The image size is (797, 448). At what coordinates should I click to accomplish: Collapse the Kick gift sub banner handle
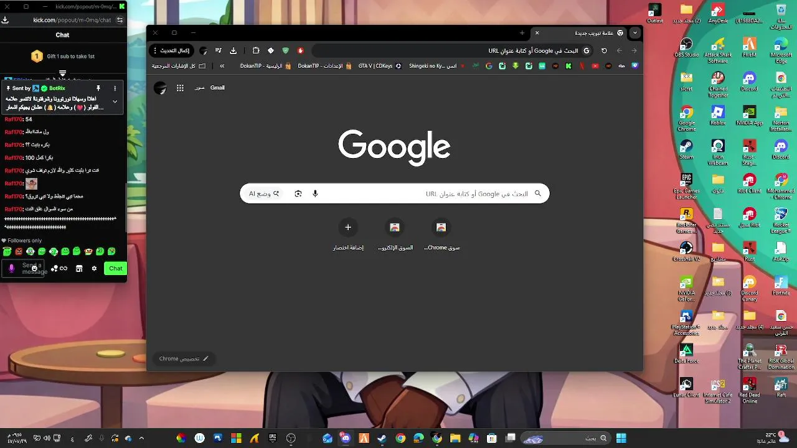[x=62, y=73]
